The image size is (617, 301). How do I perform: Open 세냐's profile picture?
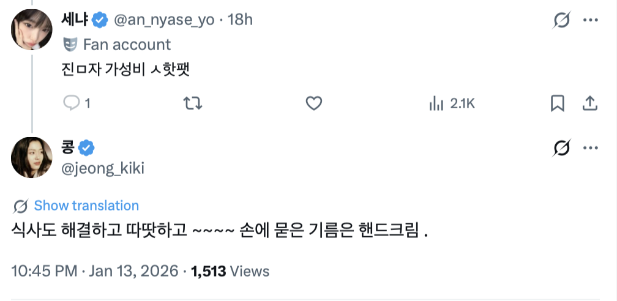point(31,29)
